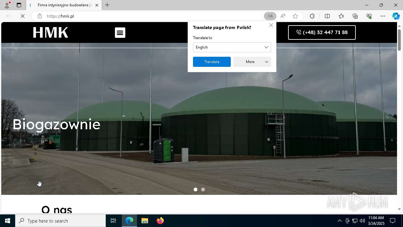
Task: Select the first slider dot
Action: click(x=196, y=189)
